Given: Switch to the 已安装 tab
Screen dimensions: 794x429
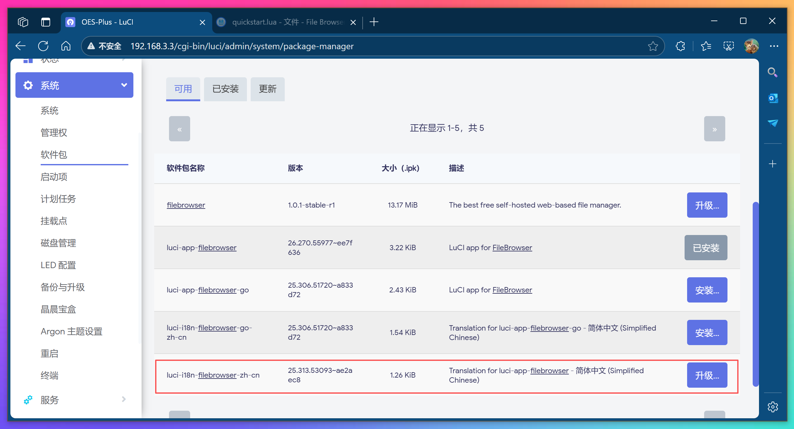Looking at the screenshot, I should pyautogui.click(x=225, y=89).
